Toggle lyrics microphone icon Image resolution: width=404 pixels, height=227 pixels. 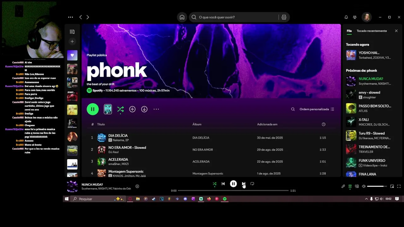[x=343, y=186]
